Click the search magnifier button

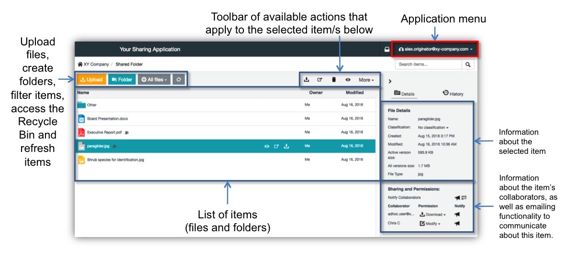[x=468, y=64]
